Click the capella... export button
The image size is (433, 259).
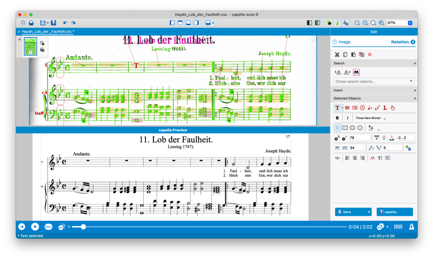pos(395,212)
